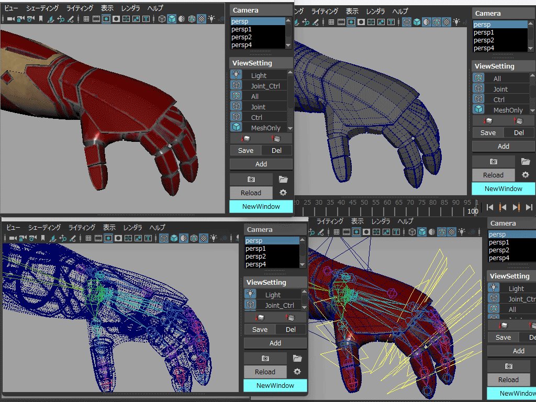Select Ctrl view setting in top-left window

point(259,117)
